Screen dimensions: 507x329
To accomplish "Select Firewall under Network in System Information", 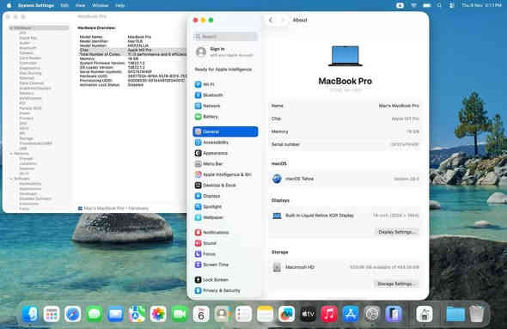I will pyautogui.click(x=27, y=159).
